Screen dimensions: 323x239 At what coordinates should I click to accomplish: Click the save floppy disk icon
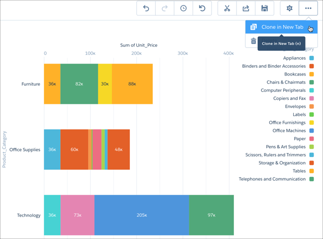(x=264, y=8)
